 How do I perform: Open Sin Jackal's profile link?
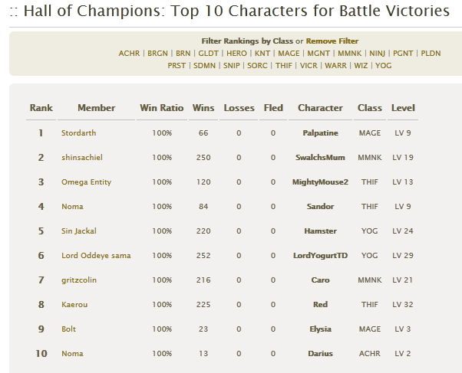(x=79, y=231)
